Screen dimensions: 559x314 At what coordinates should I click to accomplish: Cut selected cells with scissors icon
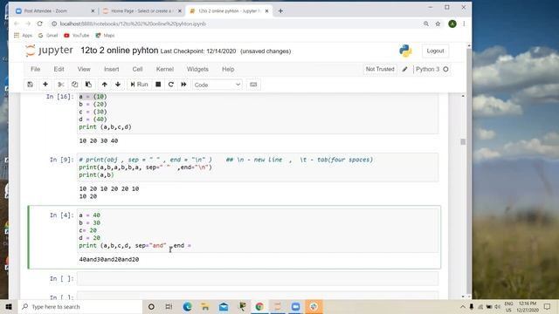coord(61,85)
